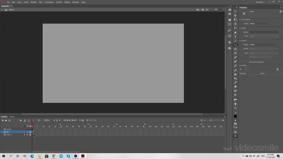The image size is (283, 159).
Task: Select the Paint Bucket tool
Action: coord(235,74)
